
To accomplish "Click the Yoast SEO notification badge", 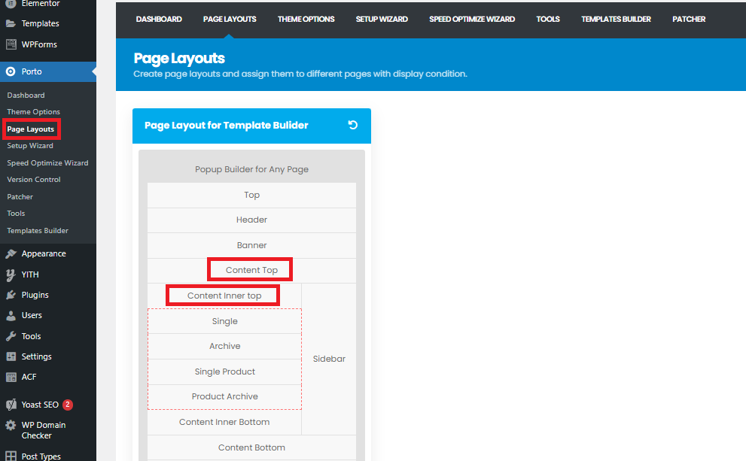I will coord(68,405).
